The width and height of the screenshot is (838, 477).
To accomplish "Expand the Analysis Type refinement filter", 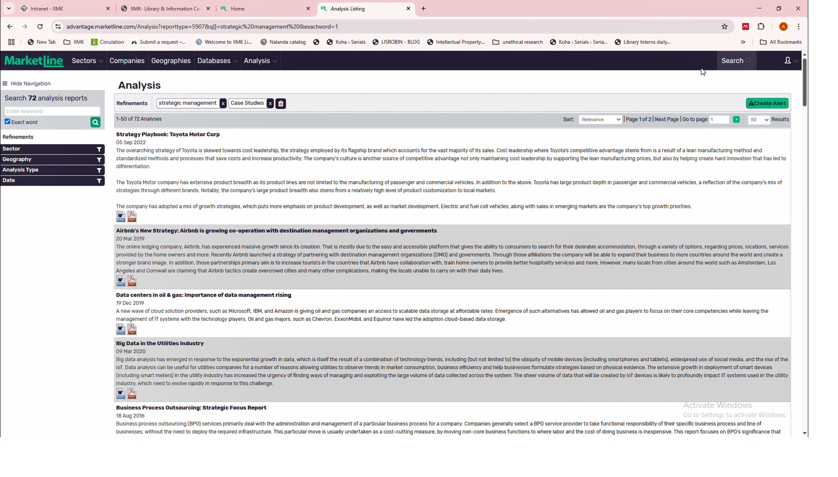I will tap(52, 170).
